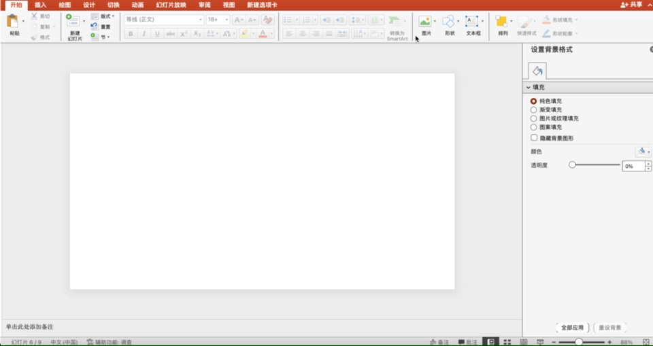The image size is (653, 346).
Task: Click the Paste (粘贴) clipboard icon
Action: (13, 21)
